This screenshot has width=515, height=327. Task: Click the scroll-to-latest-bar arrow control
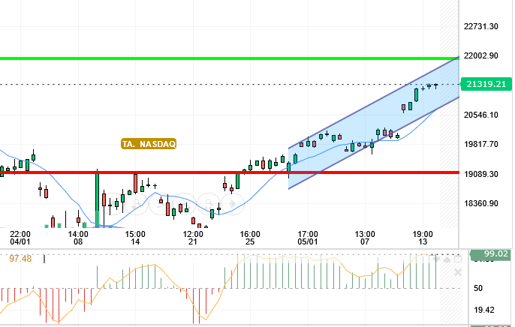[x=233, y=204]
